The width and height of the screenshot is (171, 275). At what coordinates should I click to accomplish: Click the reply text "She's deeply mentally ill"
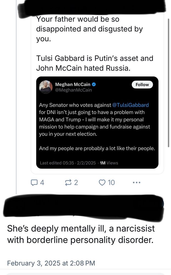81,234
